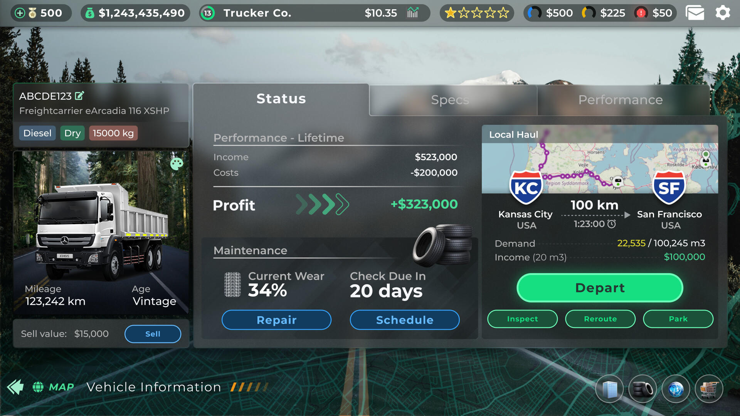Expand the Inspect vehicle details
Image resolution: width=740 pixels, height=416 pixels.
[523, 319]
